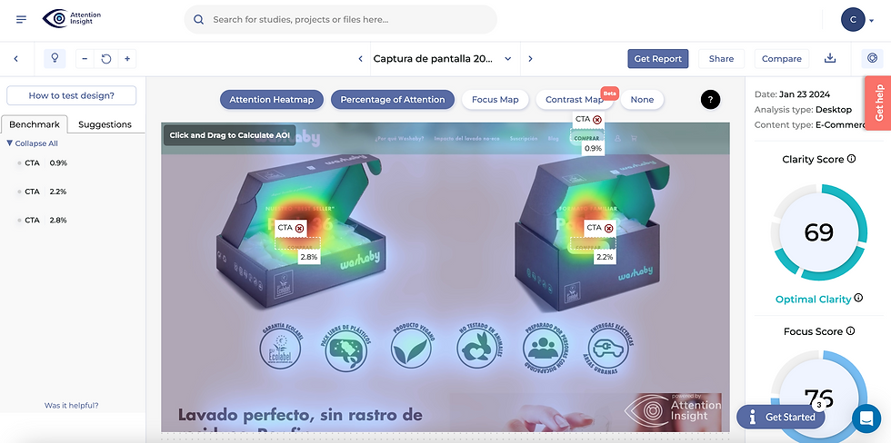The height and width of the screenshot is (443, 891).
Task: Zoom in with the plus button
Action: tap(127, 58)
